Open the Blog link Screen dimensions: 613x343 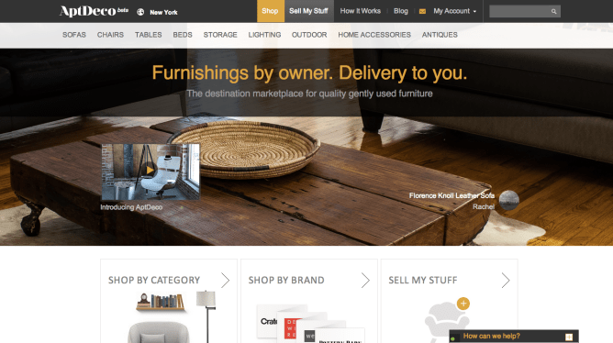click(401, 11)
